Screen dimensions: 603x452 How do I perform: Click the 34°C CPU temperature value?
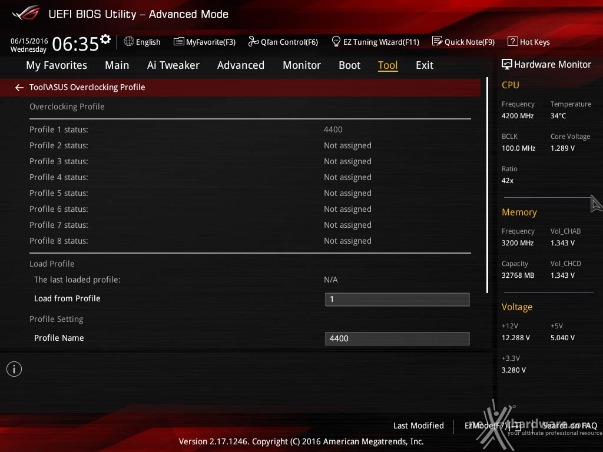558,116
